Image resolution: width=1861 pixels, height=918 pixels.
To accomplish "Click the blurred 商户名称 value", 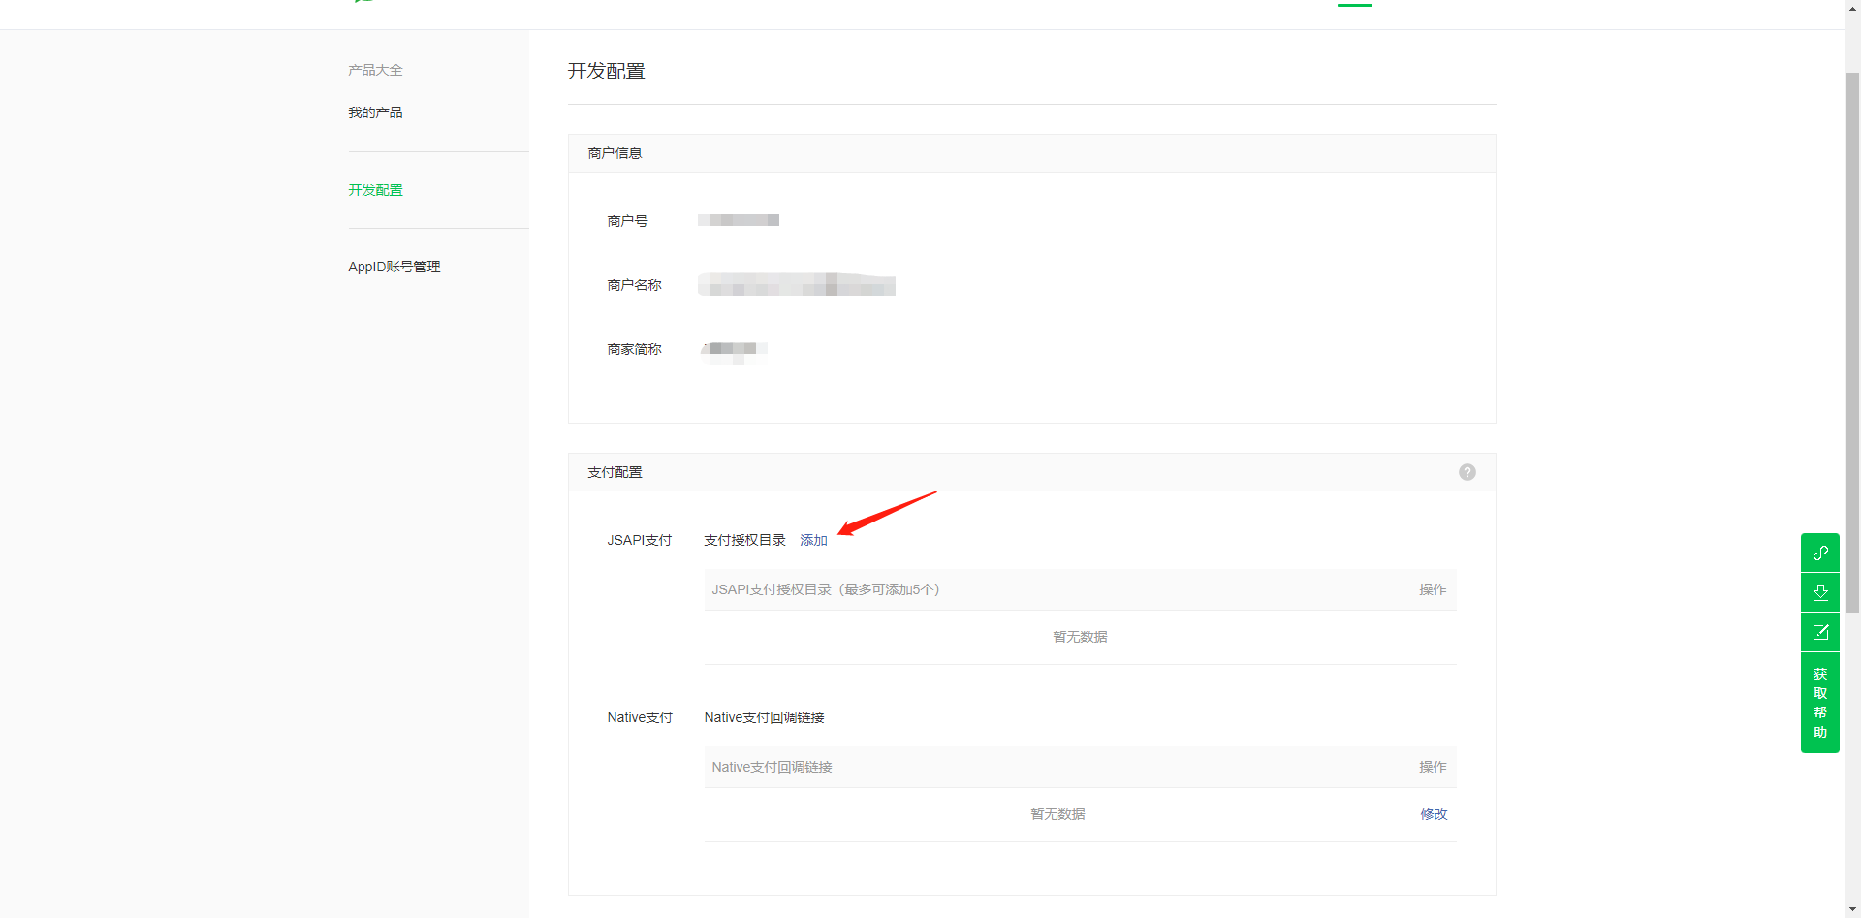I will coord(797,284).
